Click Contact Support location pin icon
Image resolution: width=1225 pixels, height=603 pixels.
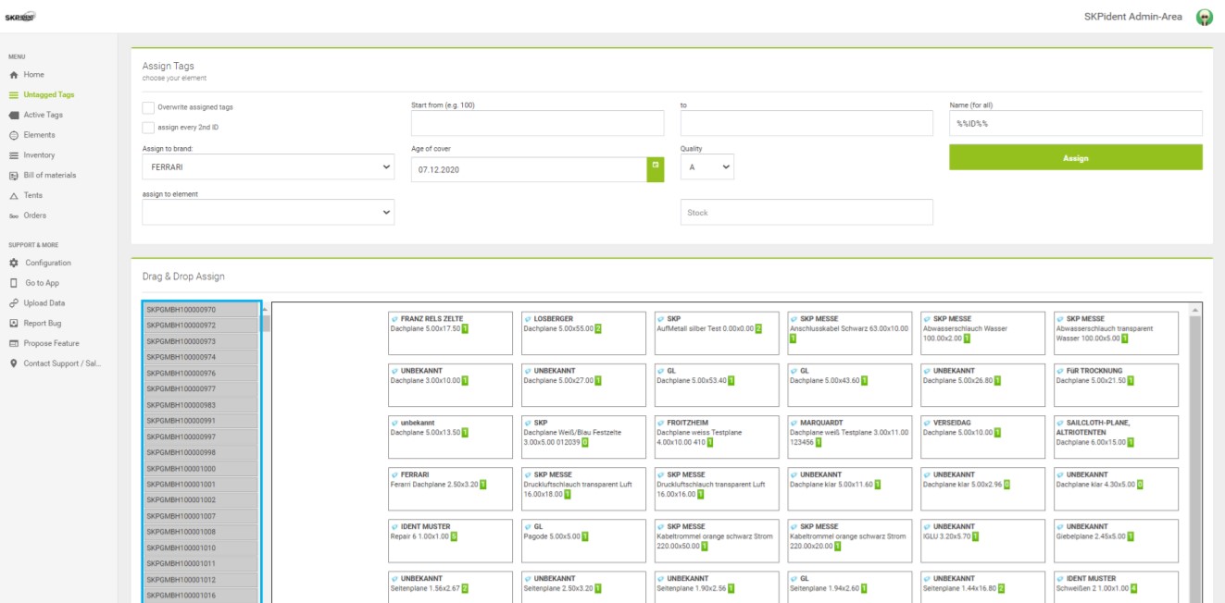pyautogui.click(x=13, y=363)
